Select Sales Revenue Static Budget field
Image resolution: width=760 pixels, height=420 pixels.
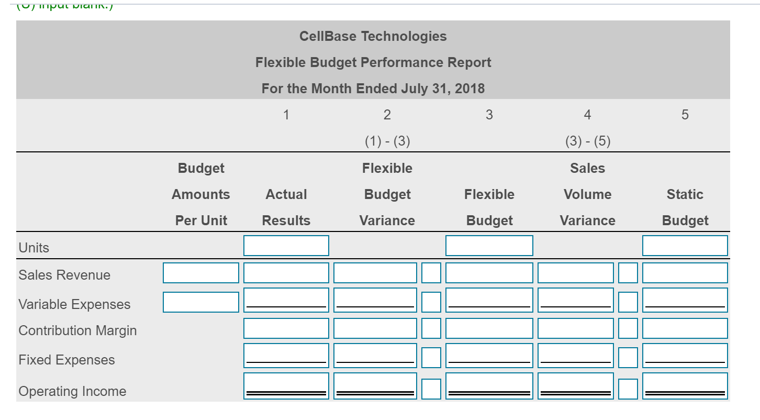(x=685, y=273)
